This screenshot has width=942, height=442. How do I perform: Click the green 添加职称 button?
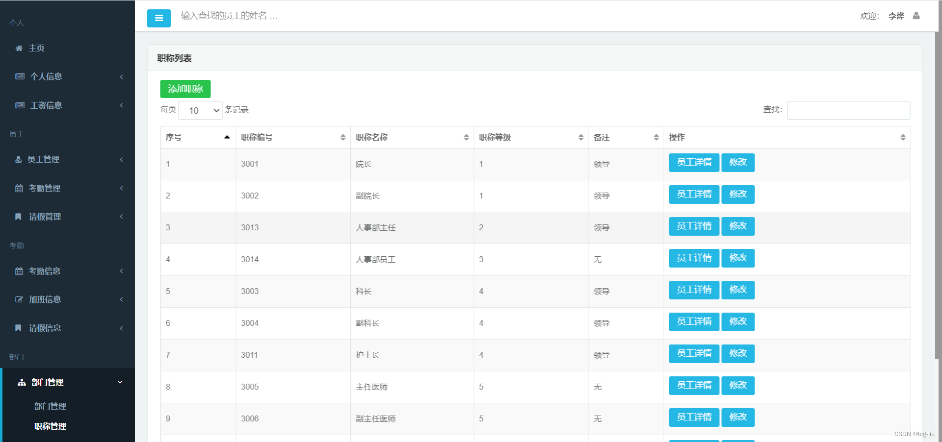click(185, 89)
